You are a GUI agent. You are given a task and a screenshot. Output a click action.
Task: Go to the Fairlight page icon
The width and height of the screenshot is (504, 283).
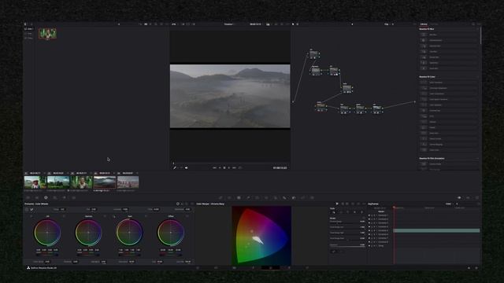[x=289, y=267]
